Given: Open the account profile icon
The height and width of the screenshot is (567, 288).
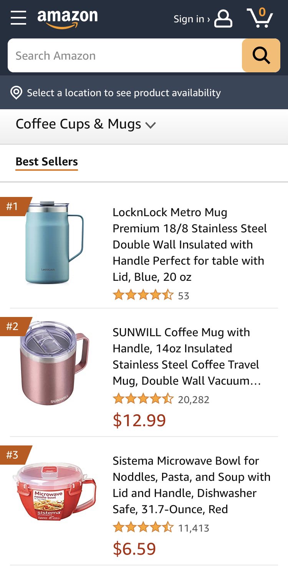Looking at the screenshot, I should tap(223, 18).
